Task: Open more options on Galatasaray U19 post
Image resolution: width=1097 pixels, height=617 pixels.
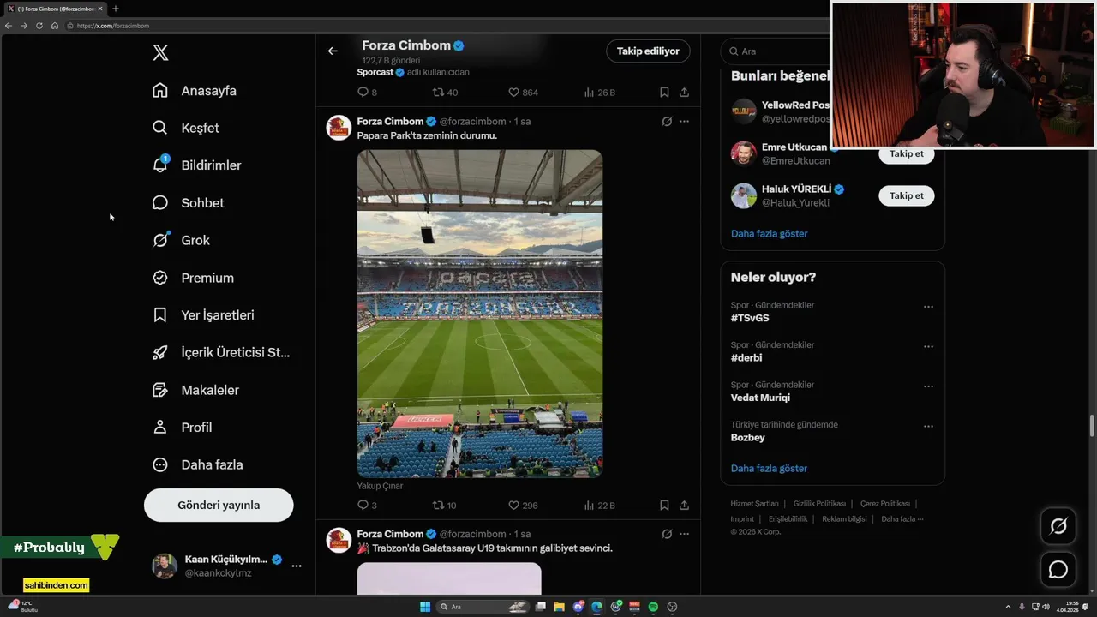Action: click(x=684, y=534)
